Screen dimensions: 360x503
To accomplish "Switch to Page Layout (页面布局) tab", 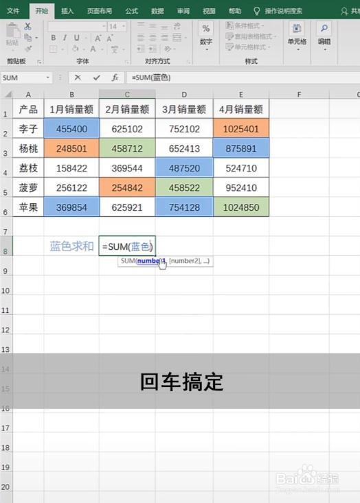I will 100,11.
